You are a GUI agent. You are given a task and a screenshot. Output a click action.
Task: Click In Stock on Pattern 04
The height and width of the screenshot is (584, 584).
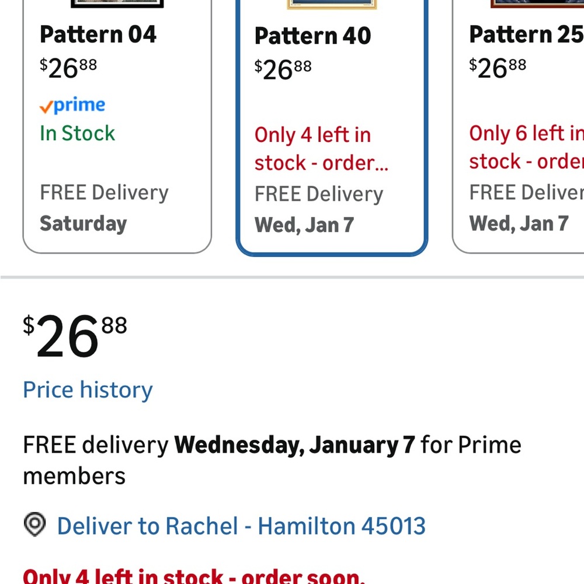click(x=78, y=133)
